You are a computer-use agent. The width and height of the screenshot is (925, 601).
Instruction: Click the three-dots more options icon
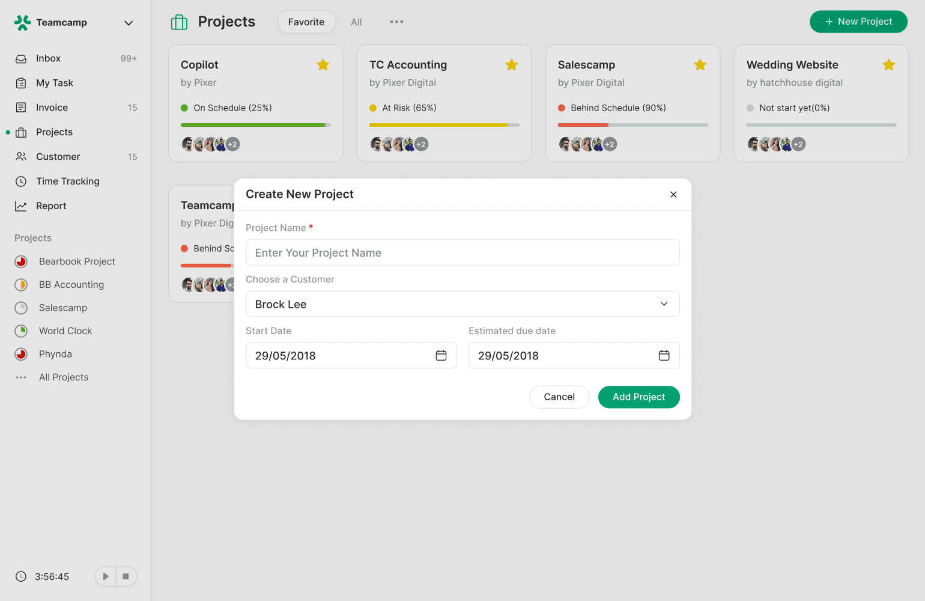click(396, 22)
